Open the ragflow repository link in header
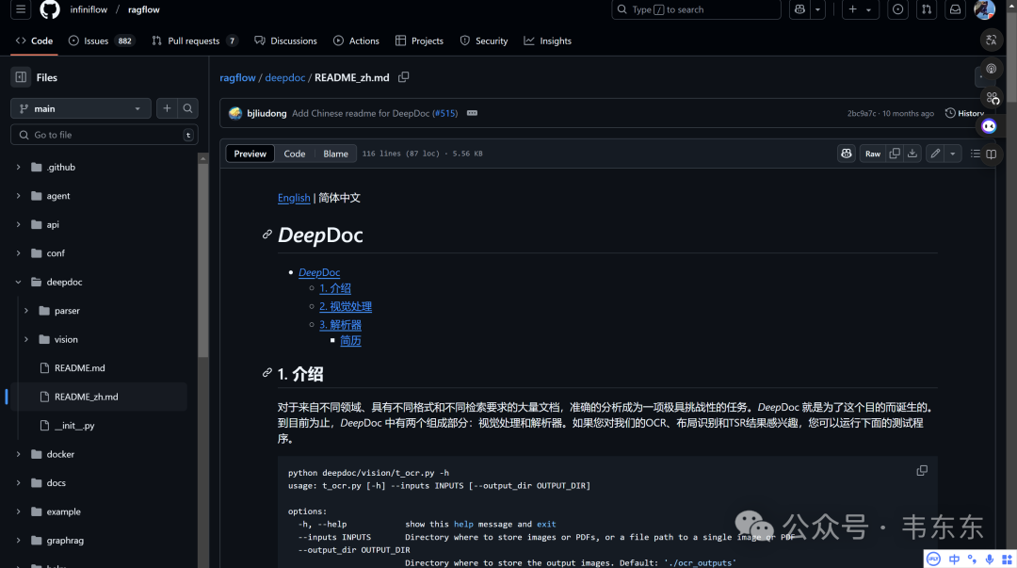This screenshot has height=568, width=1017. (x=144, y=9)
